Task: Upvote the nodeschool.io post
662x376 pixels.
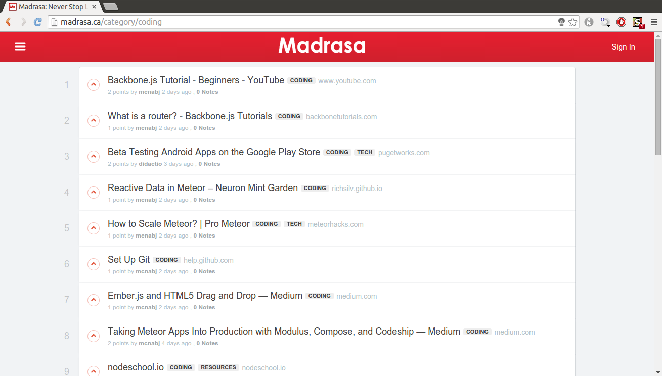Action: (94, 371)
